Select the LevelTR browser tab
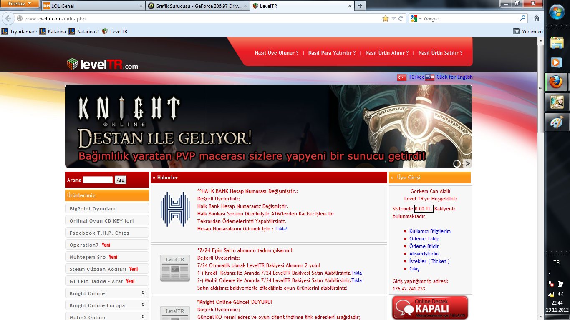 [x=302, y=6]
